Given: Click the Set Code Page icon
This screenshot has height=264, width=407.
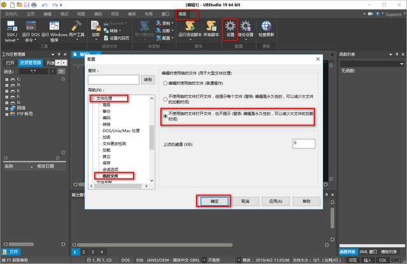Looking at the screenshot, I should [106, 38].
